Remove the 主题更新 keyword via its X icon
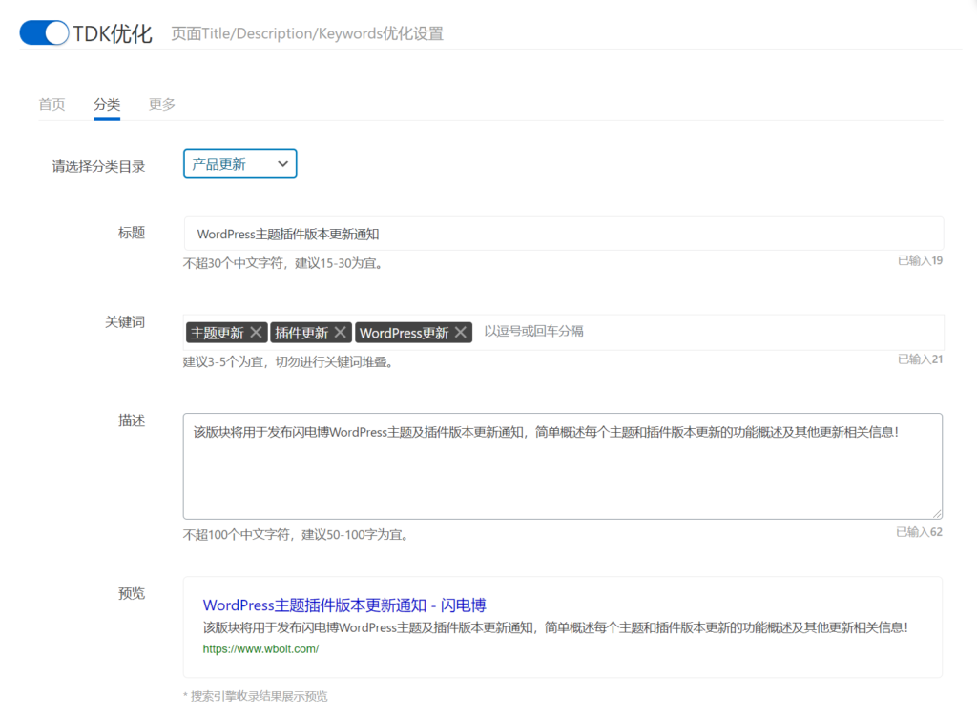Image resolution: width=977 pixels, height=718 pixels. pyautogui.click(x=256, y=333)
